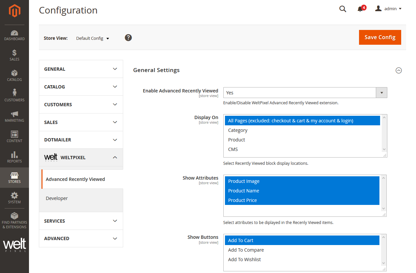The width and height of the screenshot is (416, 273).
Task: Collapse the General Settings panel chevron
Action: click(399, 70)
